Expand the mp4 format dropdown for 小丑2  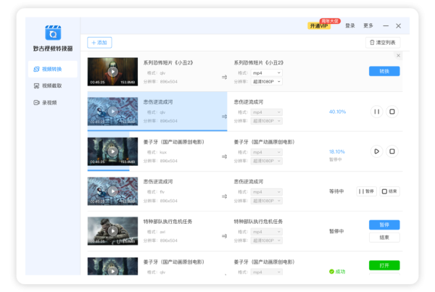[x=266, y=72]
